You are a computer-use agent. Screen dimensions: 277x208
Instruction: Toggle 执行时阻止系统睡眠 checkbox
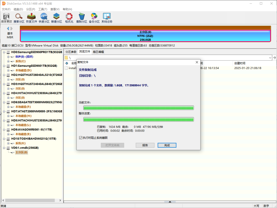coord(81,138)
